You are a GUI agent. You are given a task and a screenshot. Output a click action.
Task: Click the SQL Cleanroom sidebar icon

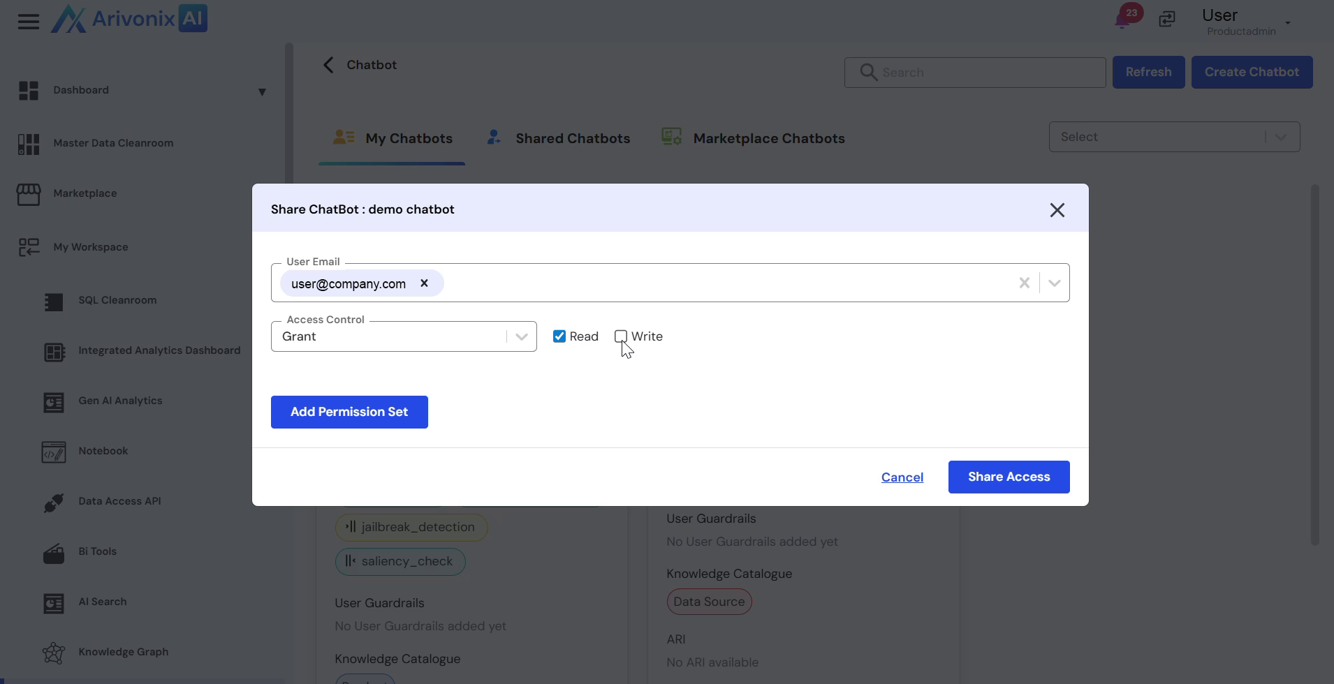[x=54, y=302]
